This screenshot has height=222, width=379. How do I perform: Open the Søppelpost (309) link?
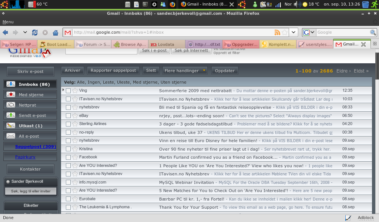tap(36, 147)
